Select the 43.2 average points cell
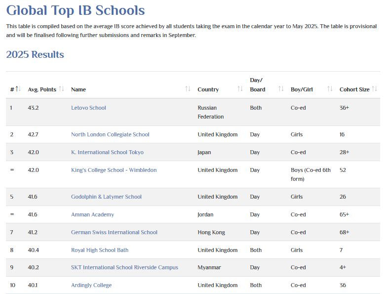389x294 pixels. pyautogui.click(x=33, y=108)
